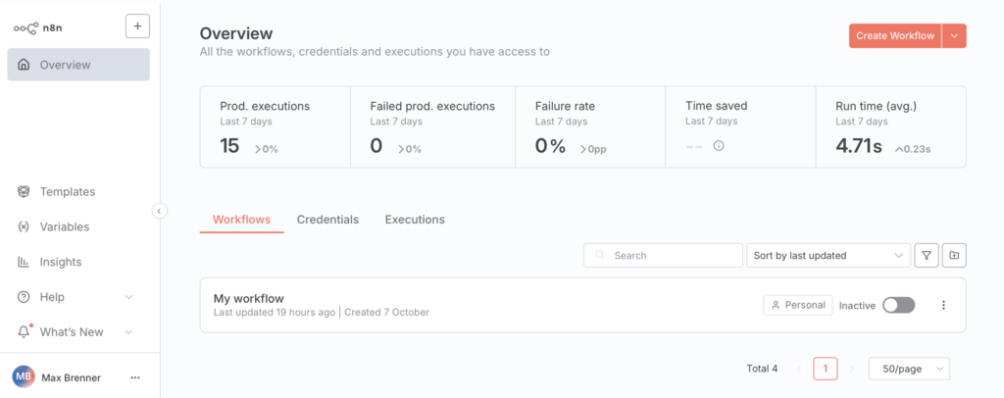Viewport: 1004px width, 398px height.
Task: Open the Sort by last updated dropdown
Action: click(x=828, y=255)
